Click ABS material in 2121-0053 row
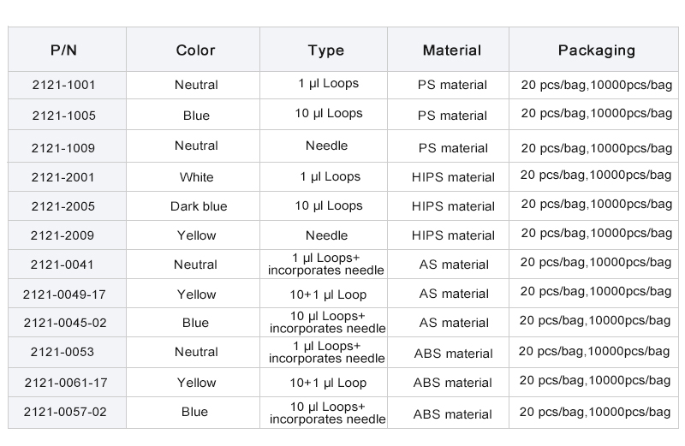685x446 pixels. [x=453, y=353]
